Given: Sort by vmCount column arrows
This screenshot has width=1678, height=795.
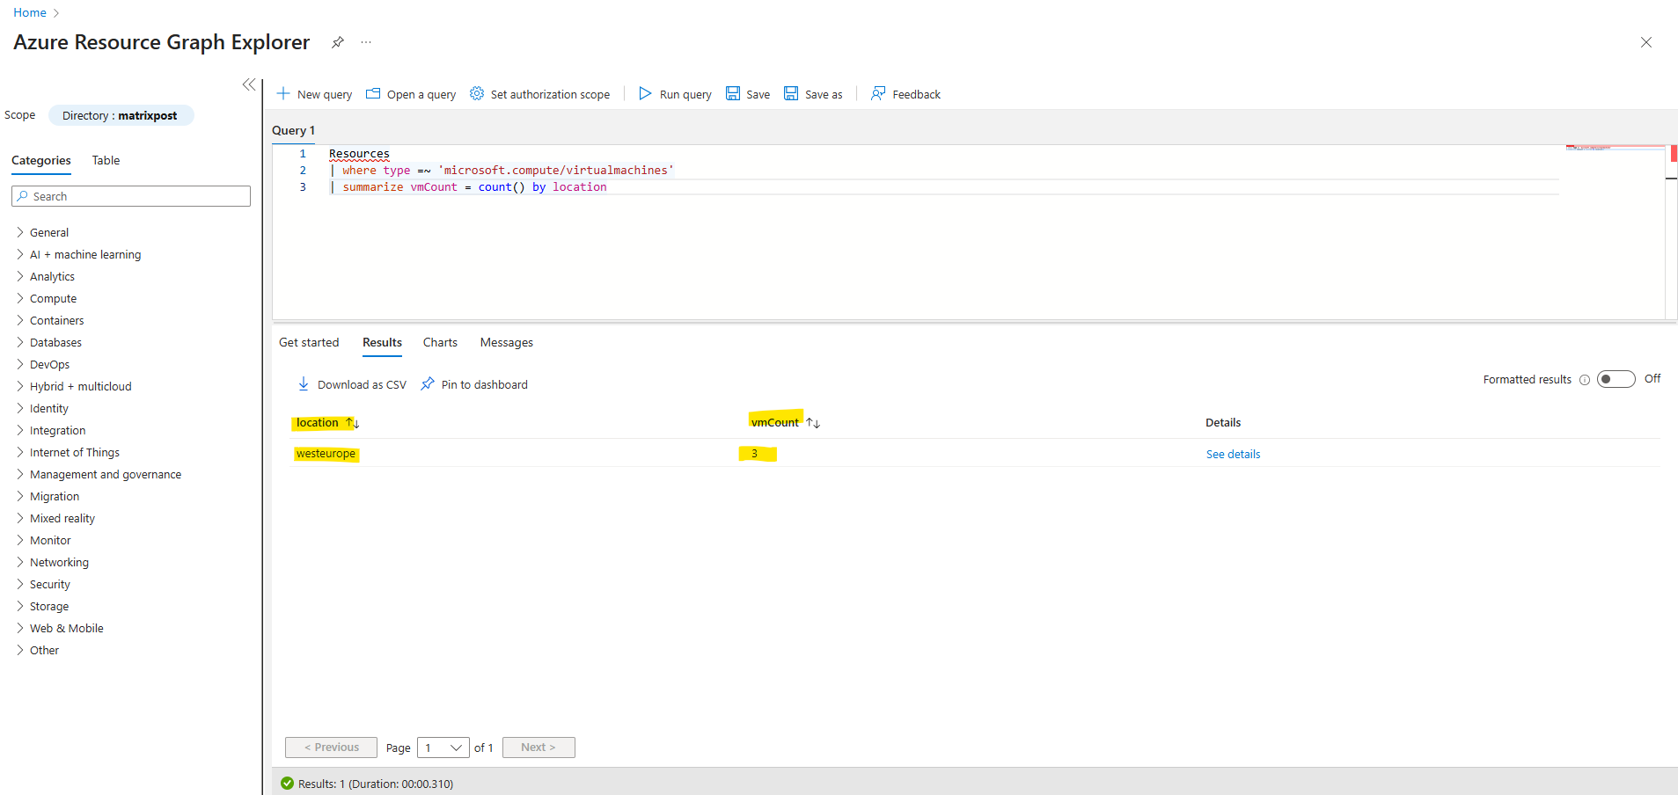Looking at the screenshot, I should (813, 423).
